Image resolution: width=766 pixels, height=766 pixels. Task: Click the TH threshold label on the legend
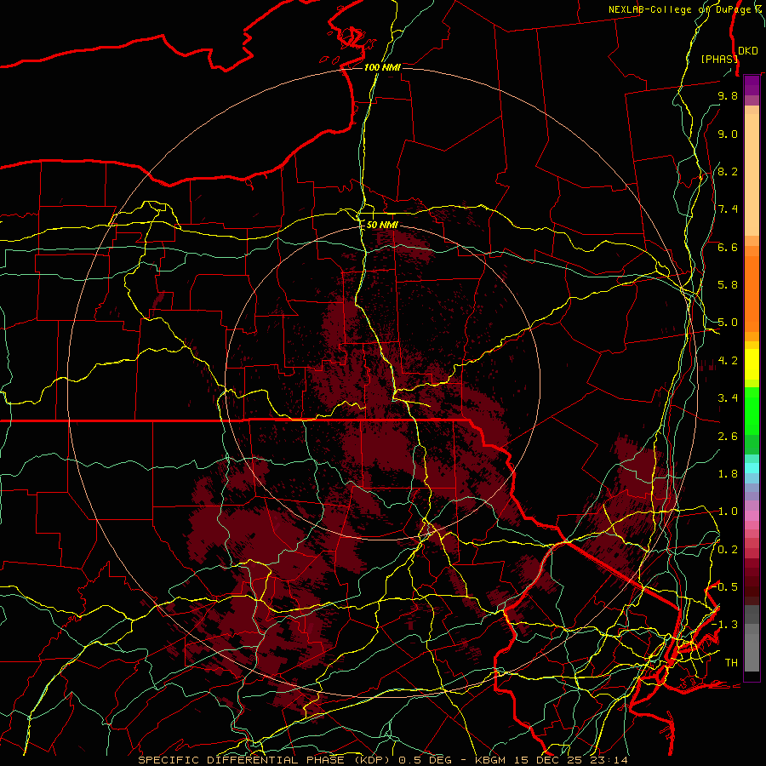[731, 663]
